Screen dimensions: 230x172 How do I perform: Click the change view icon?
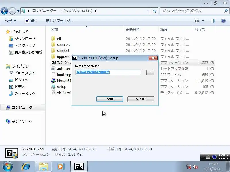[x=197, y=21]
